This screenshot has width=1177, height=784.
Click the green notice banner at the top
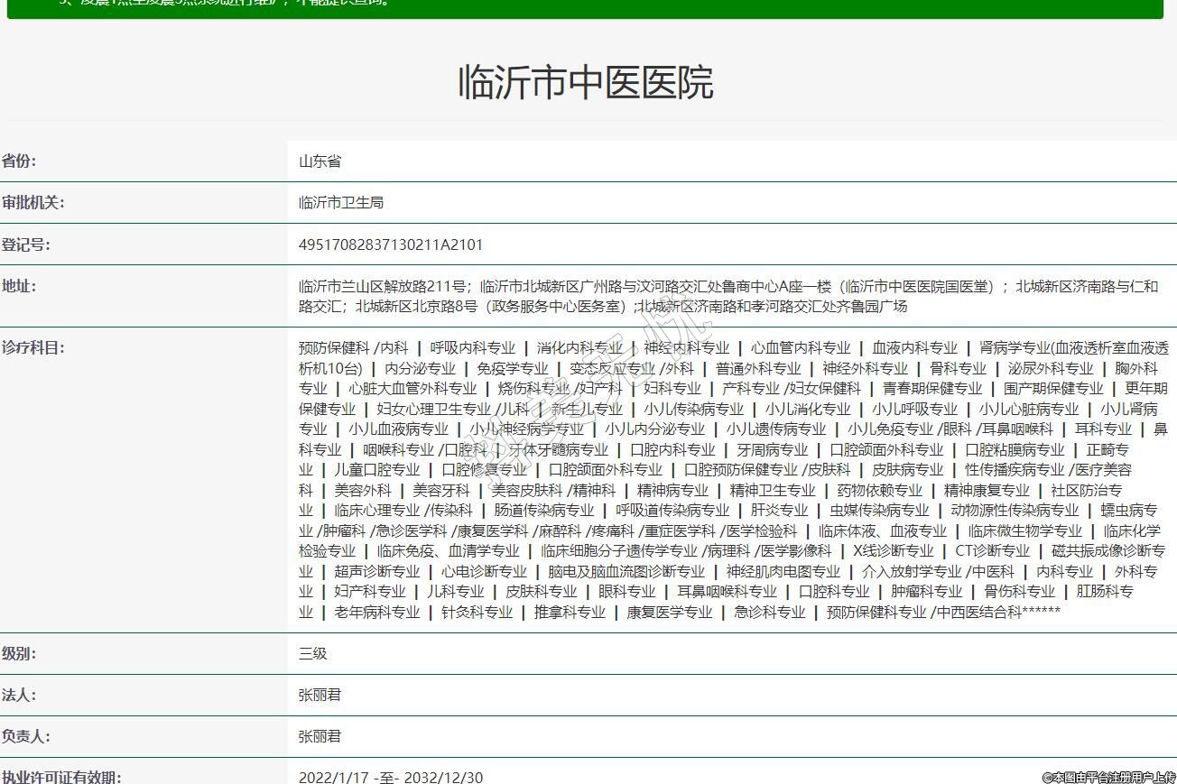click(585, 7)
